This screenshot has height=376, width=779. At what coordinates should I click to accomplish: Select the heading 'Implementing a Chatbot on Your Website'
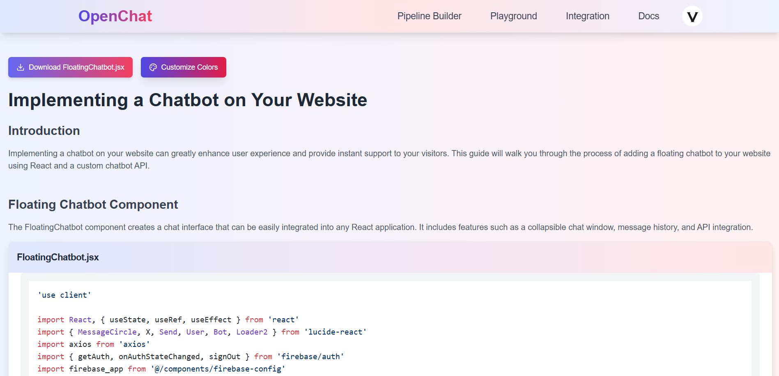tap(188, 100)
